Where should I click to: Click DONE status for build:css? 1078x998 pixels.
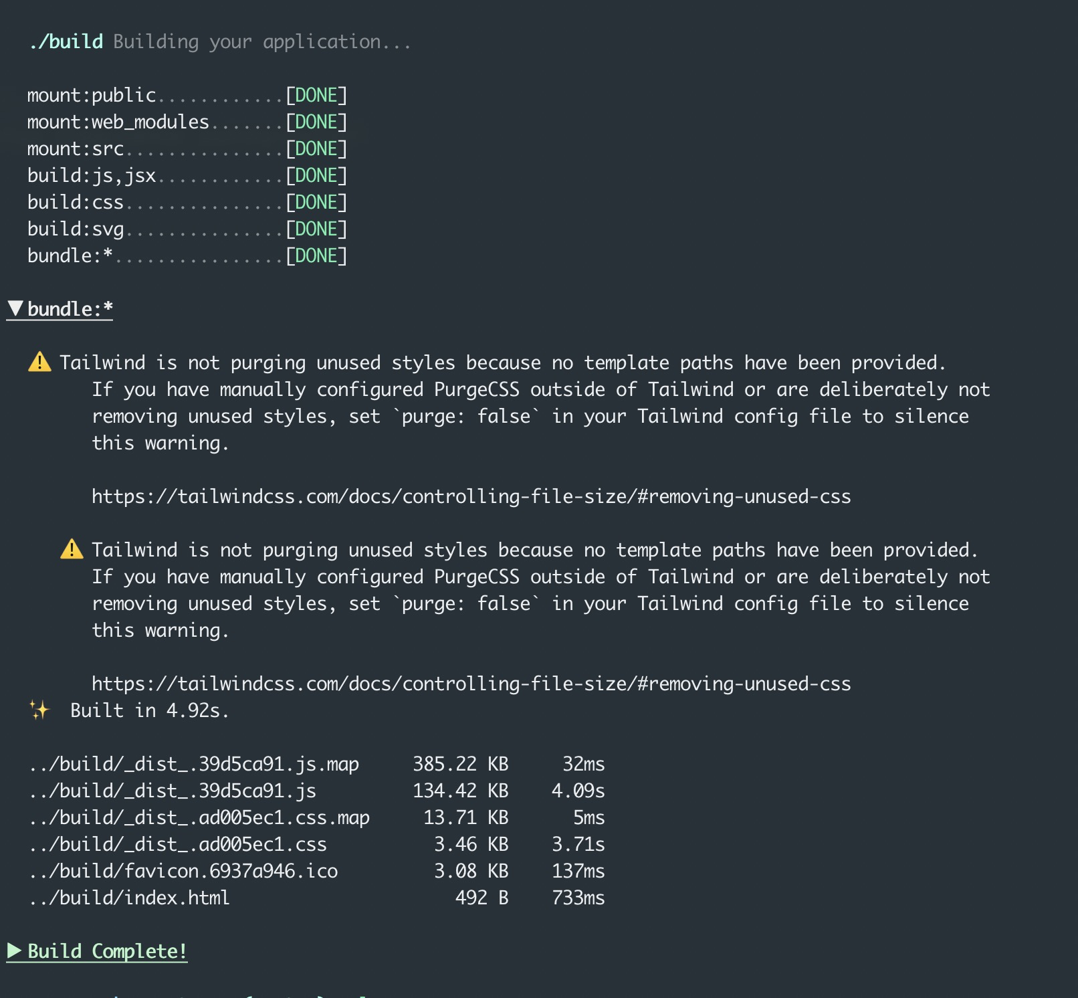click(x=316, y=202)
